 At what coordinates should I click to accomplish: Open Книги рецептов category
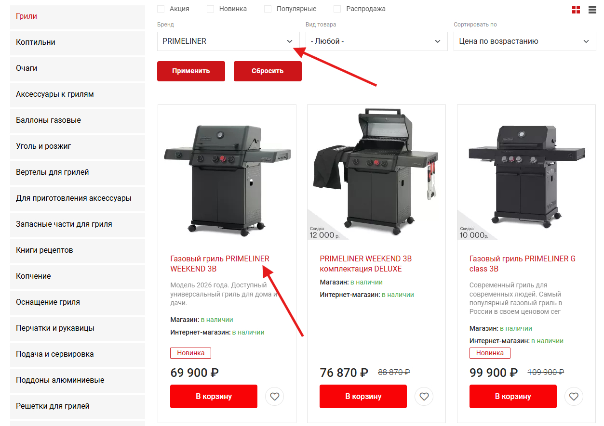(x=78, y=251)
